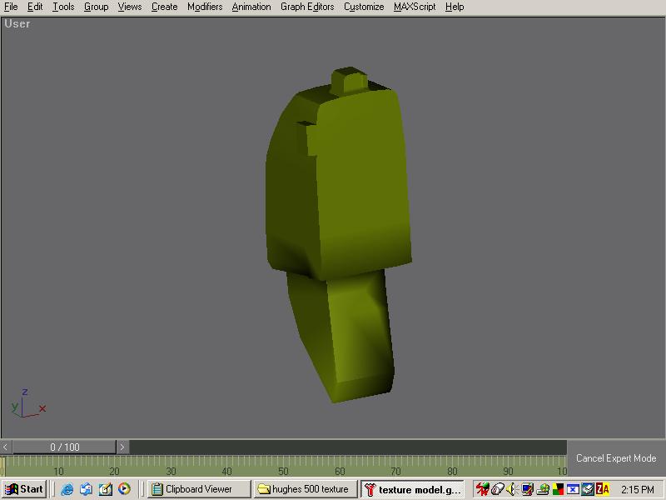This screenshot has width=666, height=500.
Task: Switch to Clipboard Viewer taskbar window
Action: point(198,489)
